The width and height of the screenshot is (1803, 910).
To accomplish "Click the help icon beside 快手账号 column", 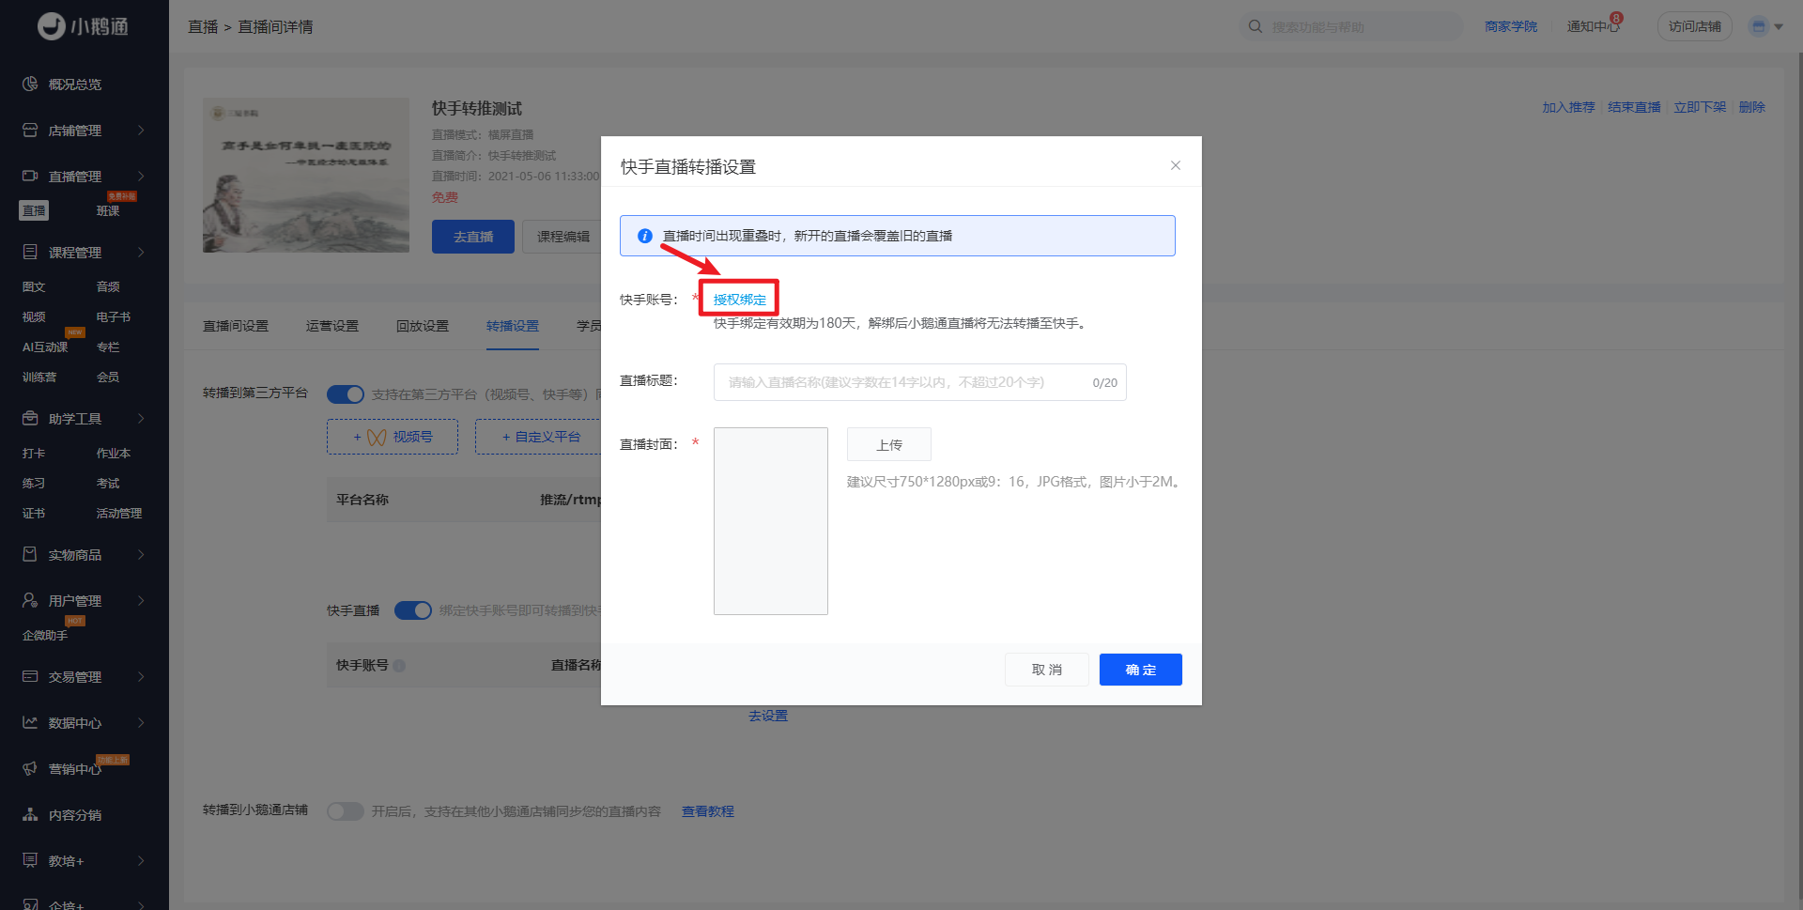I will pyautogui.click(x=399, y=666).
